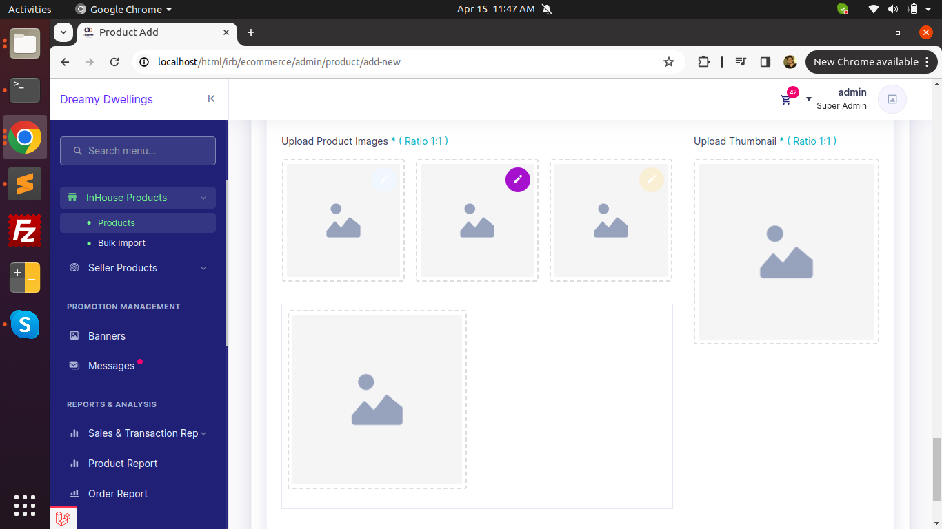Click the faded blue pencil icon on first image
Image resolution: width=942 pixels, height=529 pixels.
pyautogui.click(x=384, y=180)
